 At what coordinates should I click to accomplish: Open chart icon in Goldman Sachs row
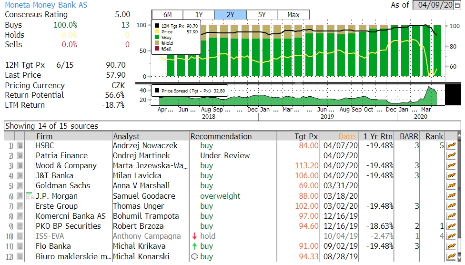451,186
